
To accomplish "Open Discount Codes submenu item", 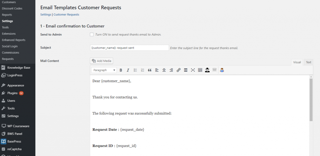I will [x=12, y=8].
